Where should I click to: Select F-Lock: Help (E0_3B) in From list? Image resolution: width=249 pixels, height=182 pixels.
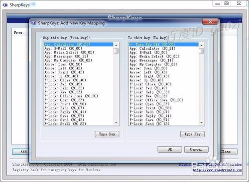[x=79, y=88]
